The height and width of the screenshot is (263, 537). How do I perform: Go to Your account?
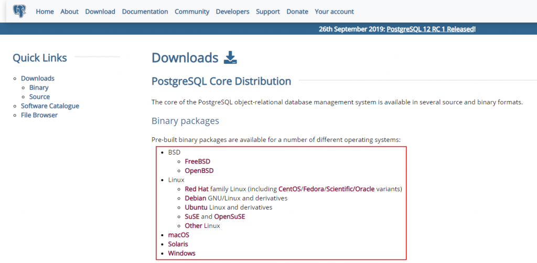[x=334, y=12]
